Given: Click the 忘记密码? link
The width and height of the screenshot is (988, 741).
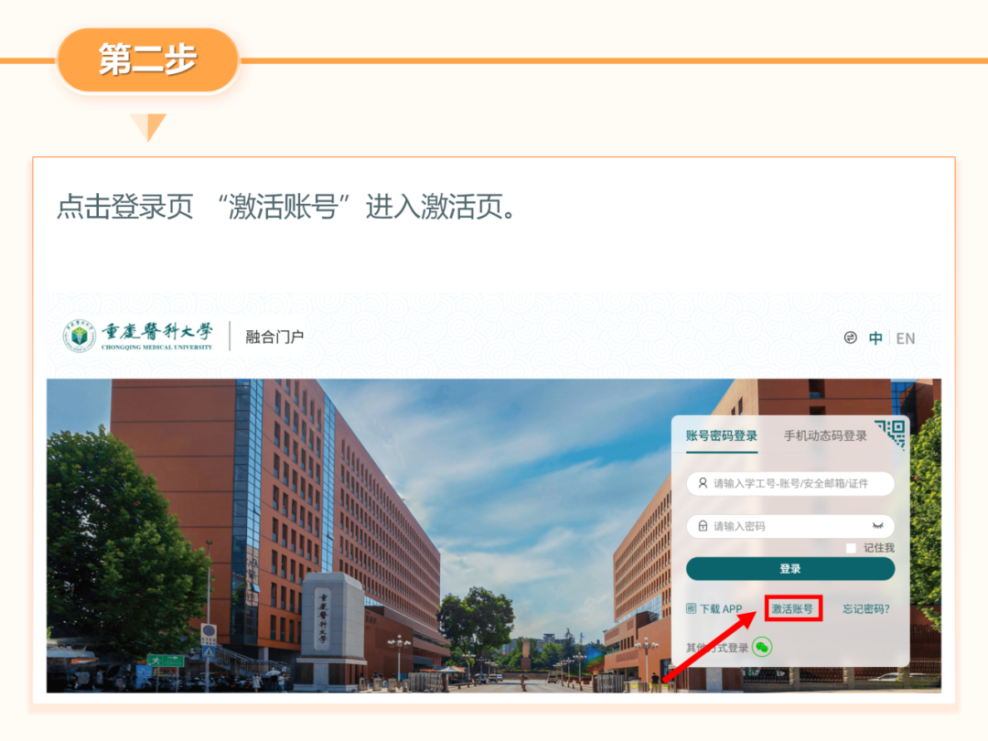Looking at the screenshot, I should point(866,608).
